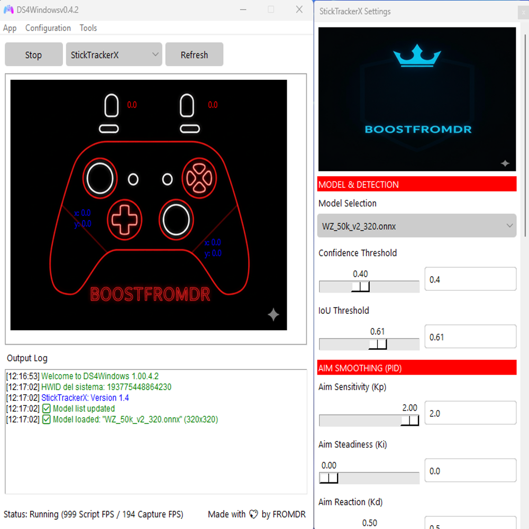Click the right analog stick on controller diagram
529x529 pixels.
pos(176,220)
